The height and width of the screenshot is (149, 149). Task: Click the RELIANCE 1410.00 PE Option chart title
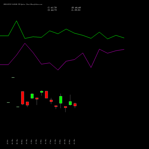[23, 4]
